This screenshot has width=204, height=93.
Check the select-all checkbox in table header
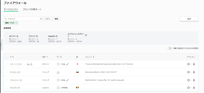tap(7, 57)
